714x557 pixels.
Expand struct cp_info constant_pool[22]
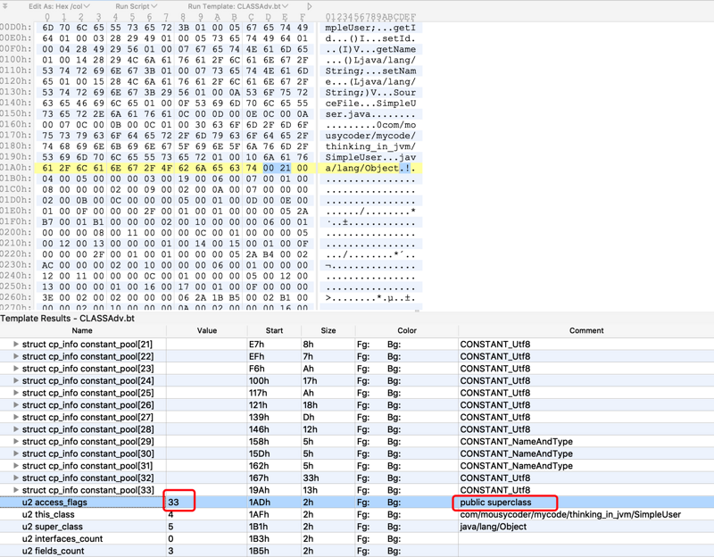tap(16, 356)
